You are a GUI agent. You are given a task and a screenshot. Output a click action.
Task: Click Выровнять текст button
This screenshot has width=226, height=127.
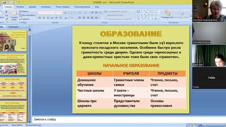pyautogui.click(x=114, y=15)
